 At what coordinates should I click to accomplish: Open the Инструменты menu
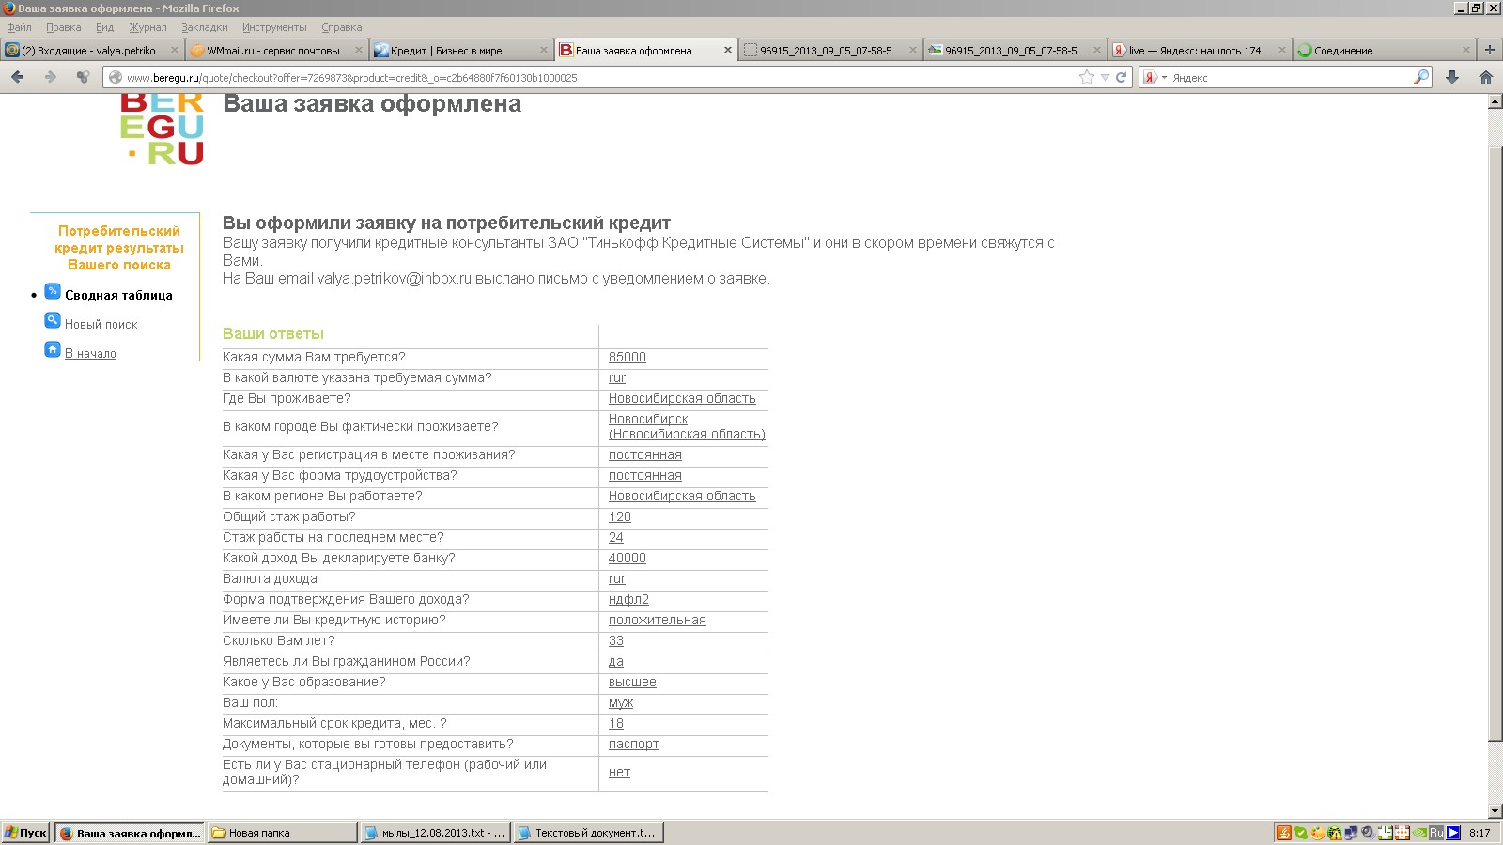coord(274,27)
